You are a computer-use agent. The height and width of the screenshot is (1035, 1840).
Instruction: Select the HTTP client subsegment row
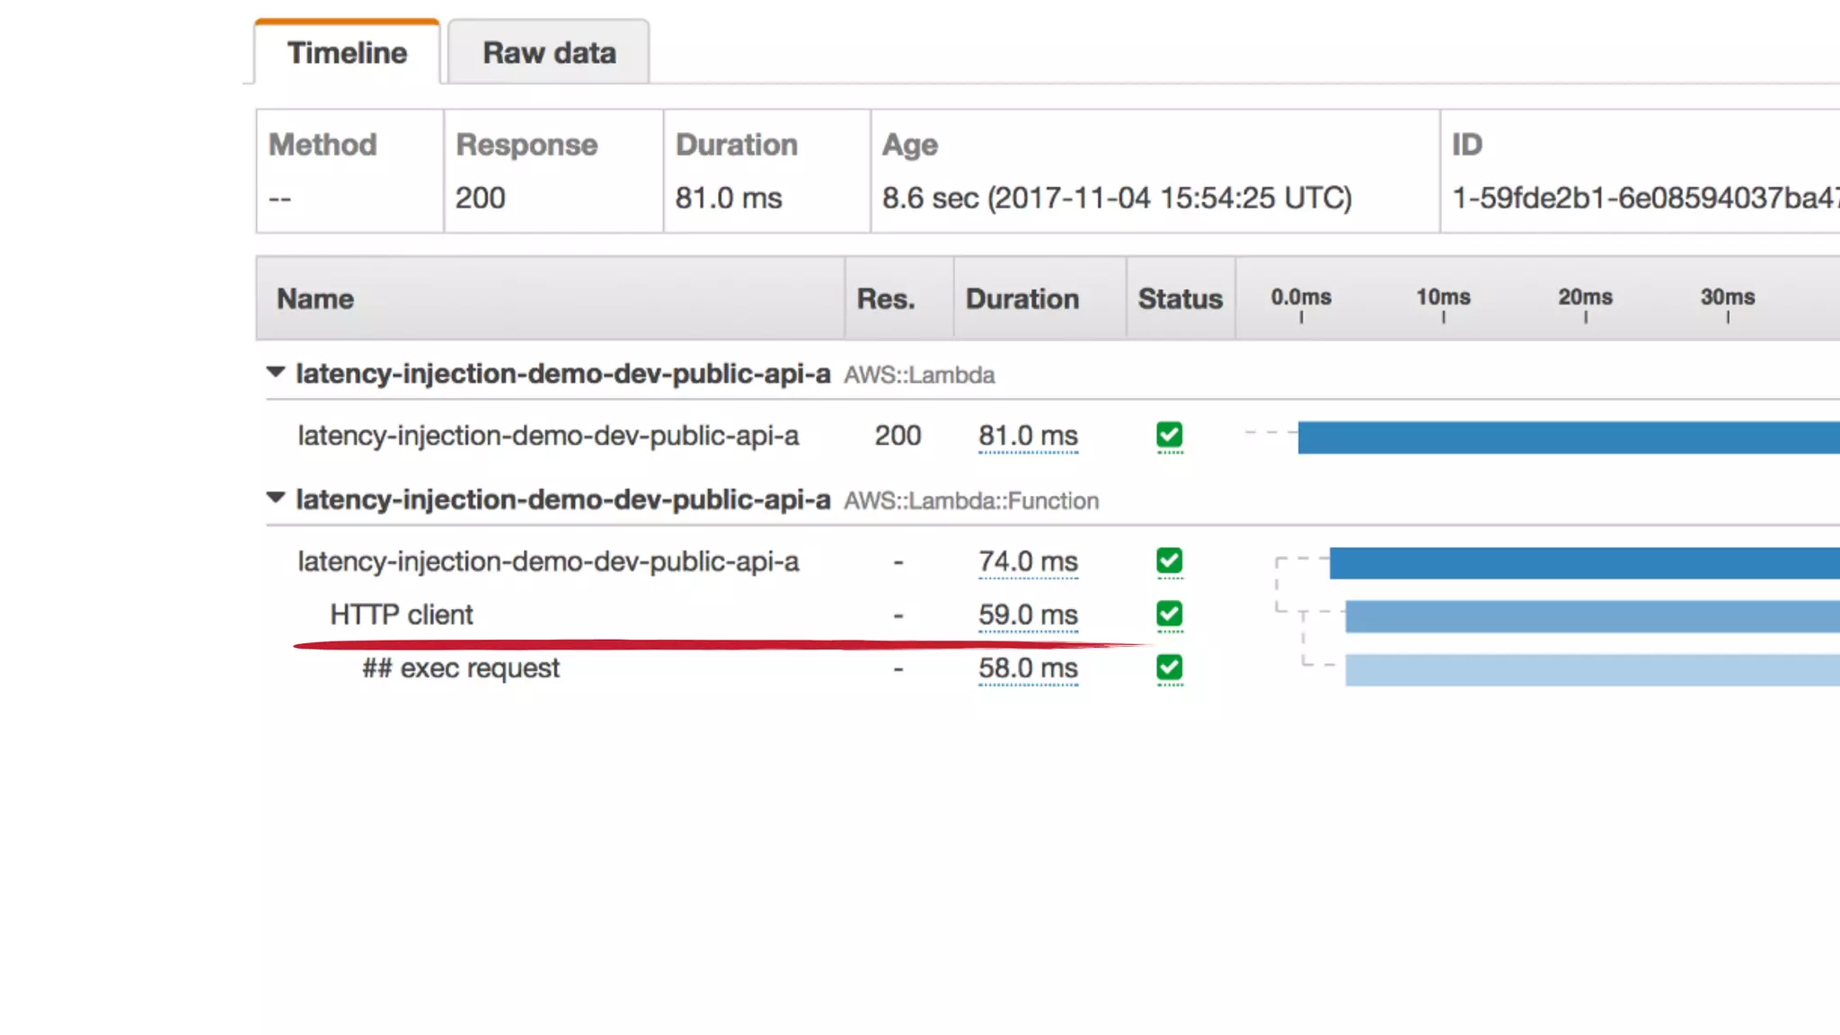pos(401,615)
